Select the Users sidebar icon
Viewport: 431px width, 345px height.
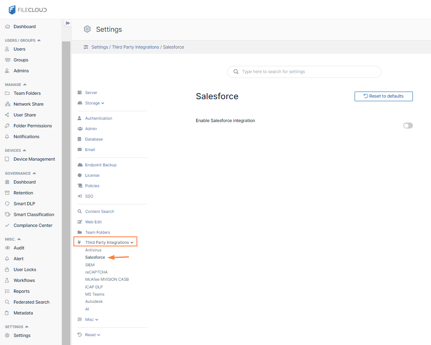(8, 50)
